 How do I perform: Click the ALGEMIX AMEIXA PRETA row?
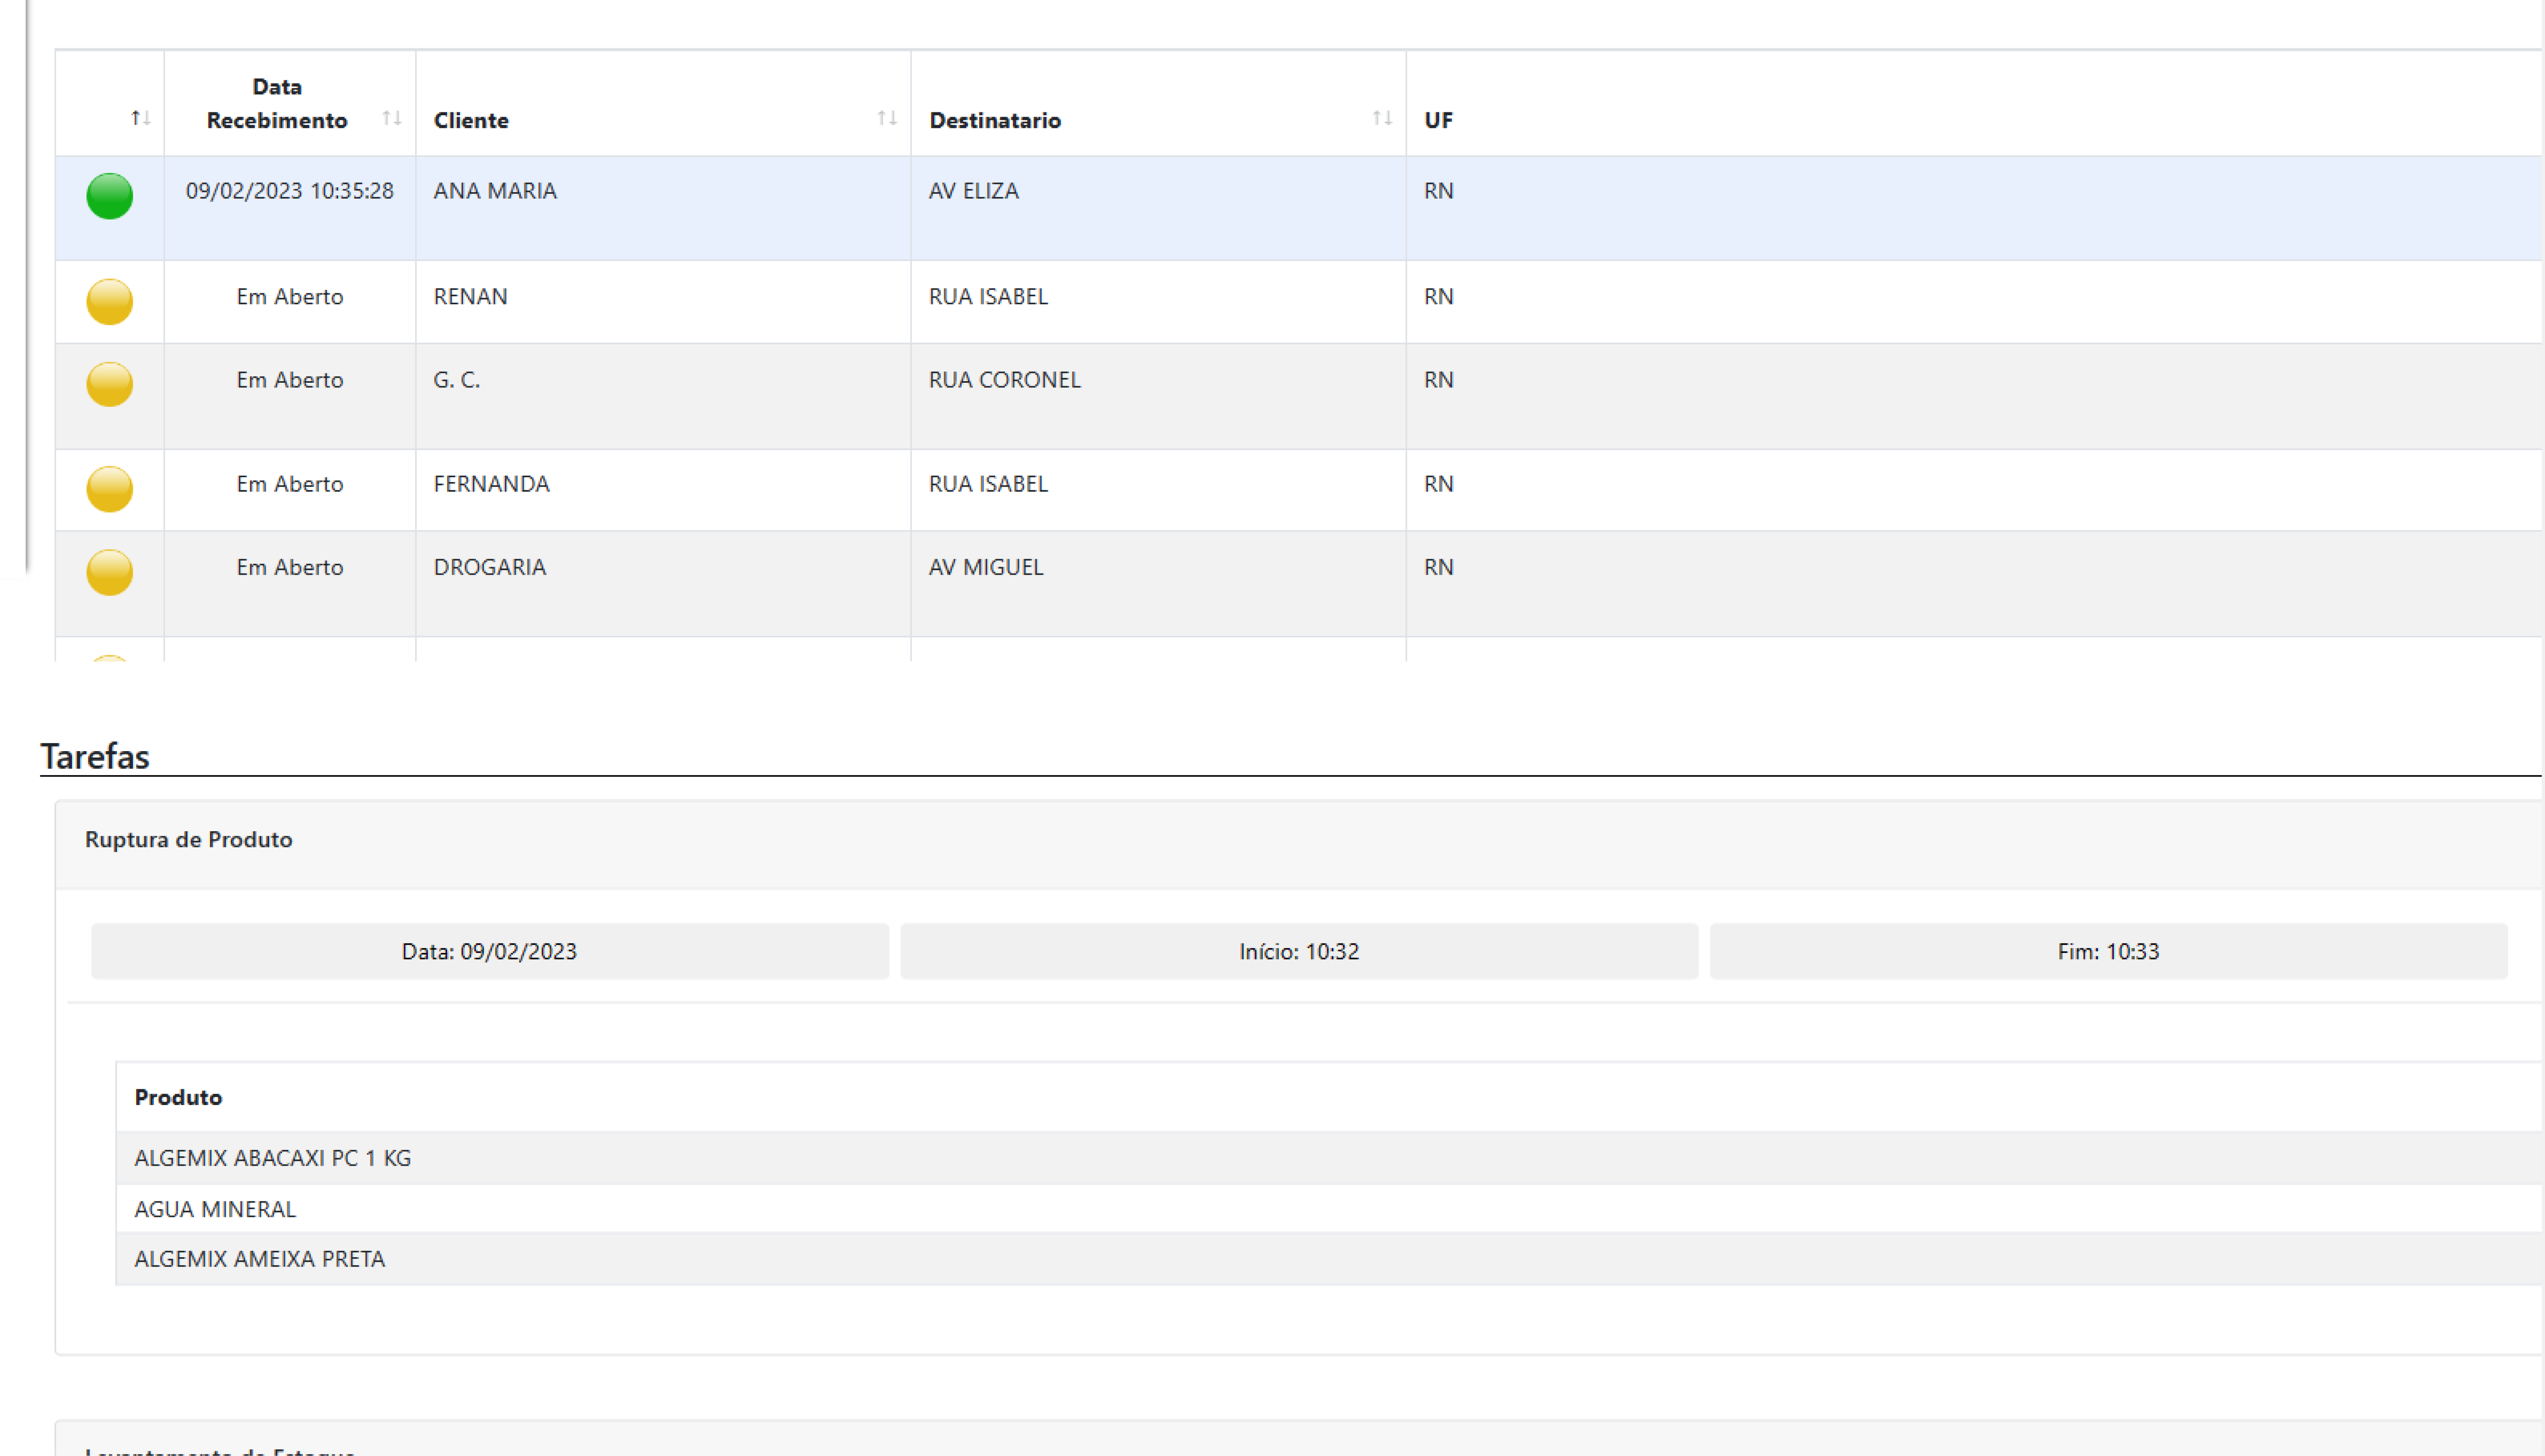point(259,1259)
